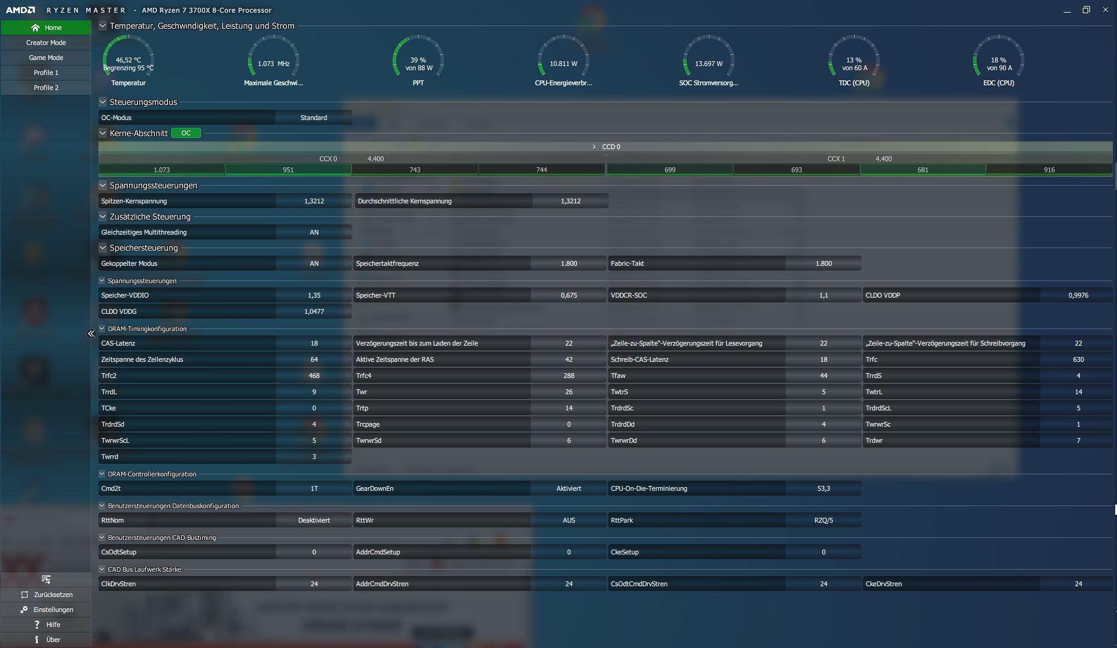Click the CAS-Latenz value 18
Viewport: 1117px width, 648px height.
(314, 343)
